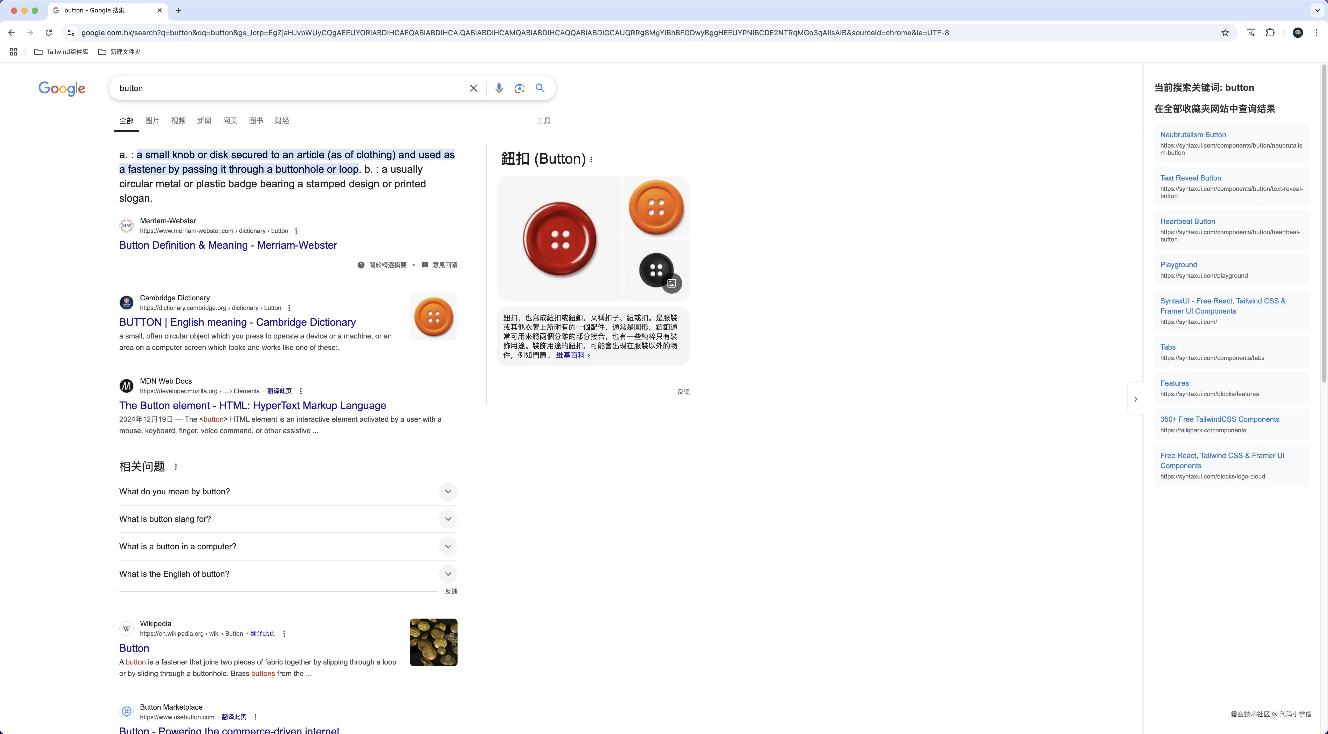Click inside the search input field

pos(283,88)
